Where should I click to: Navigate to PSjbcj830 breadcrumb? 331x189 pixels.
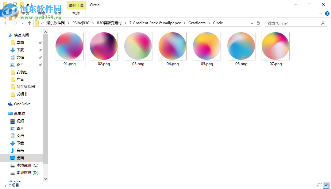coord(81,23)
